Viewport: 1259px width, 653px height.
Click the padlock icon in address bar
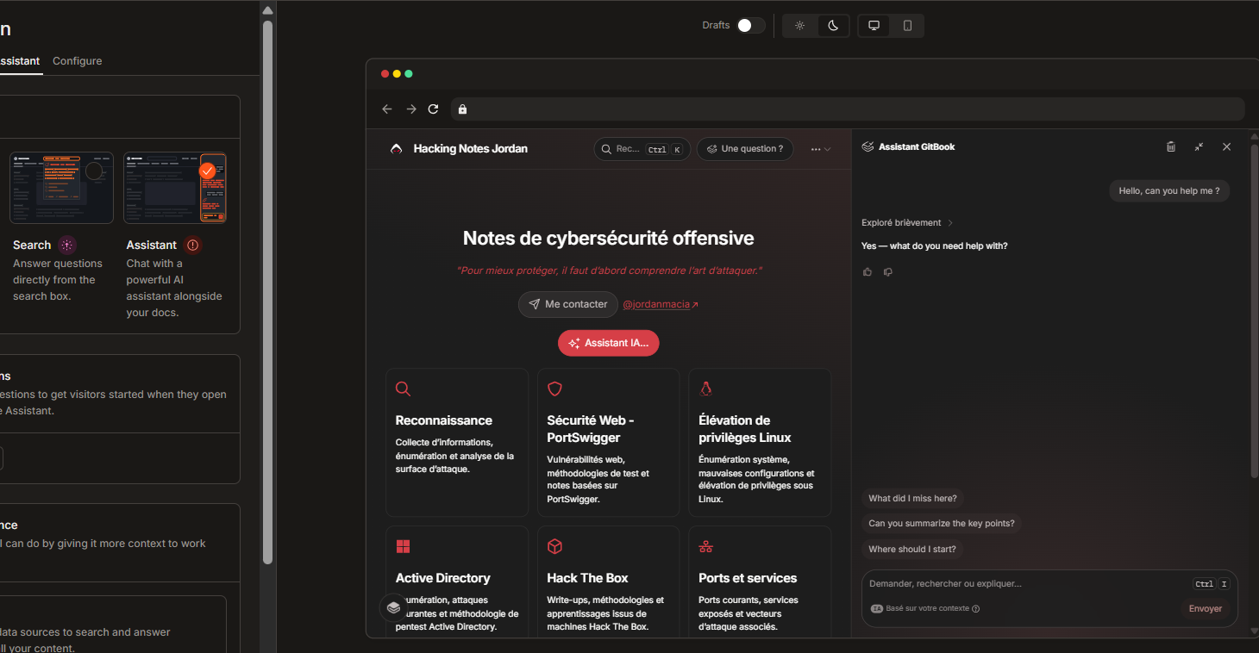[x=462, y=109]
